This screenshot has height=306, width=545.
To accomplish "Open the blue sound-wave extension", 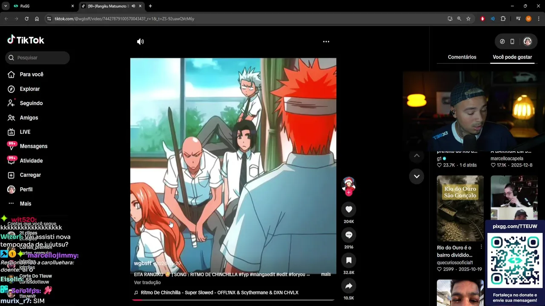I will click(x=493, y=19).
